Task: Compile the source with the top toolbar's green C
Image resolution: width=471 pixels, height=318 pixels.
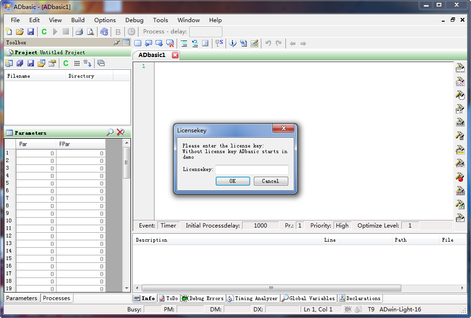Action: pyautogui.click(x=44, y=32)
